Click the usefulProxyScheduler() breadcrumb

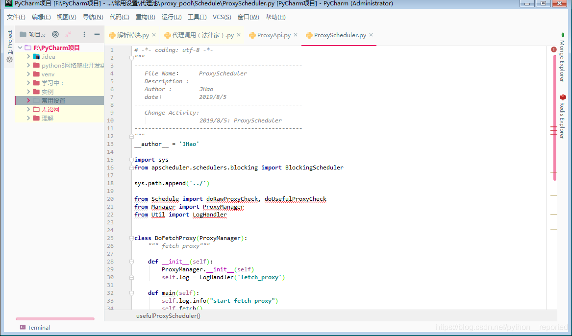[168, 315]
